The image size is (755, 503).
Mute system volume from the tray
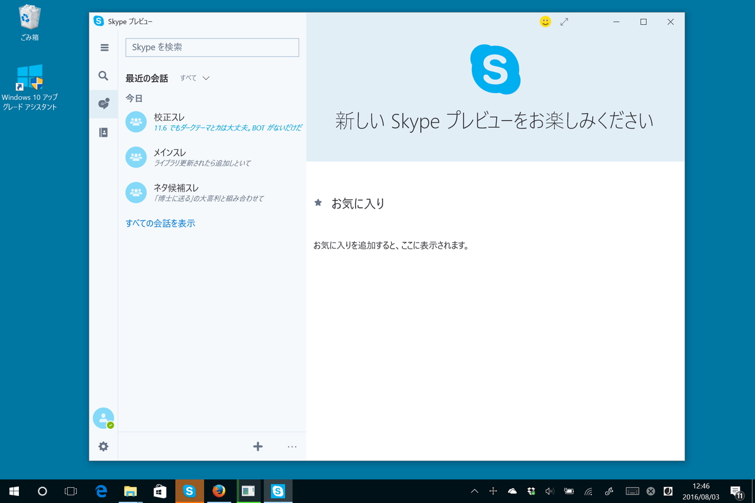(x=549, y=491)
